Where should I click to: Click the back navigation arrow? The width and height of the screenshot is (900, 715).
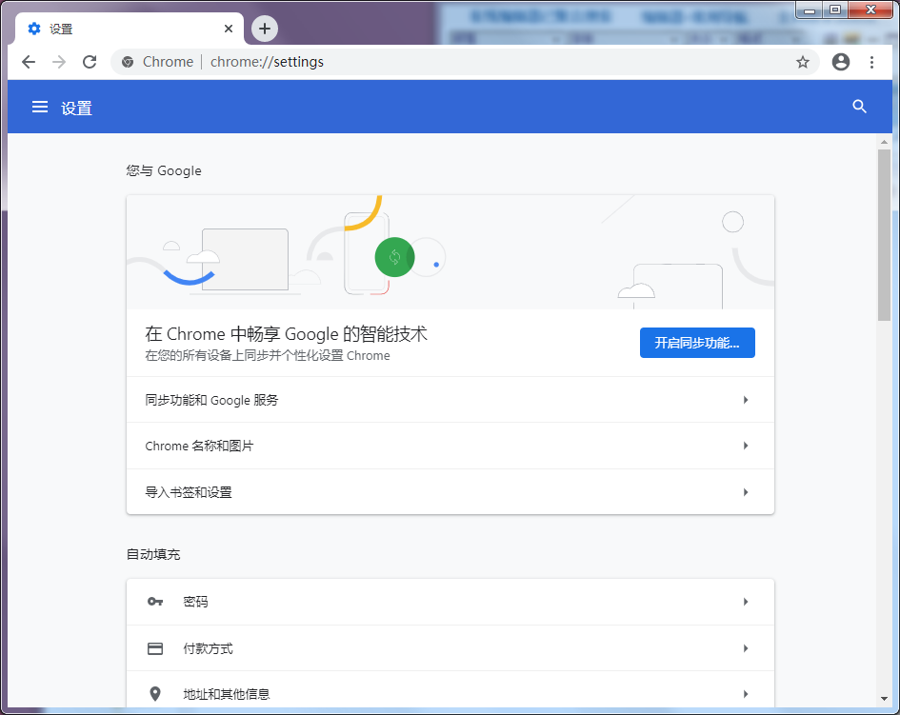pos(28,61)
